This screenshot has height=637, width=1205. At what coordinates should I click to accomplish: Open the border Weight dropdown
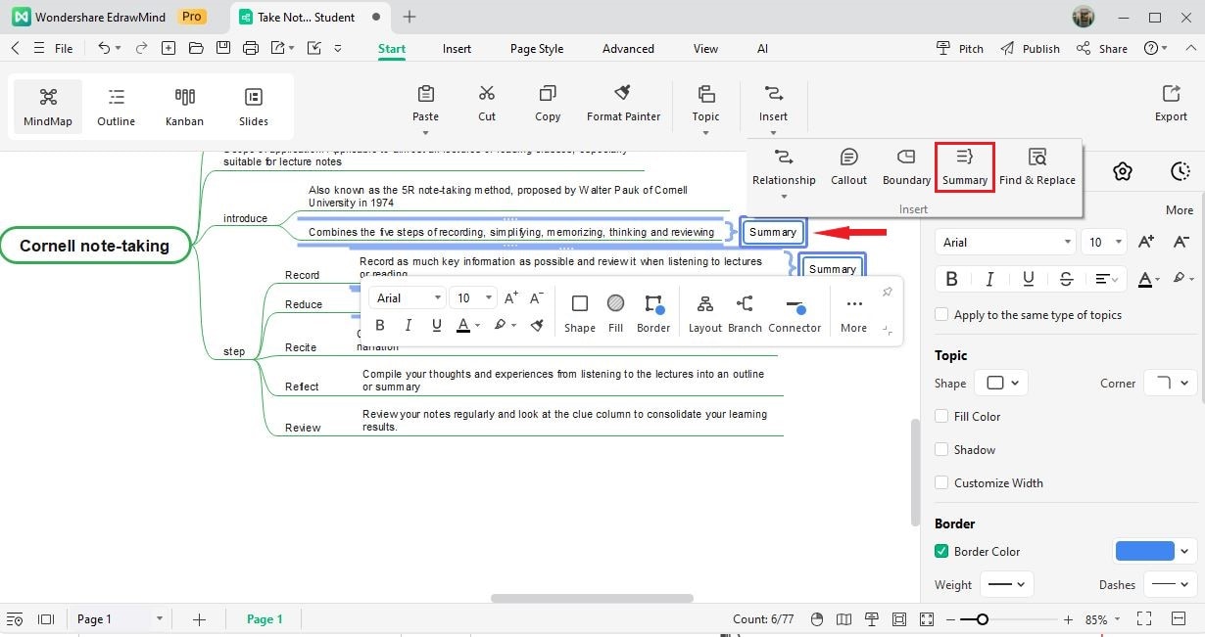pyautogui.click(x=1007, y=585)
